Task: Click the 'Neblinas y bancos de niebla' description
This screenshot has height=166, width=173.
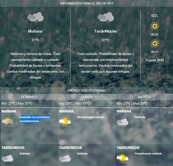Action: coord(35,65)
